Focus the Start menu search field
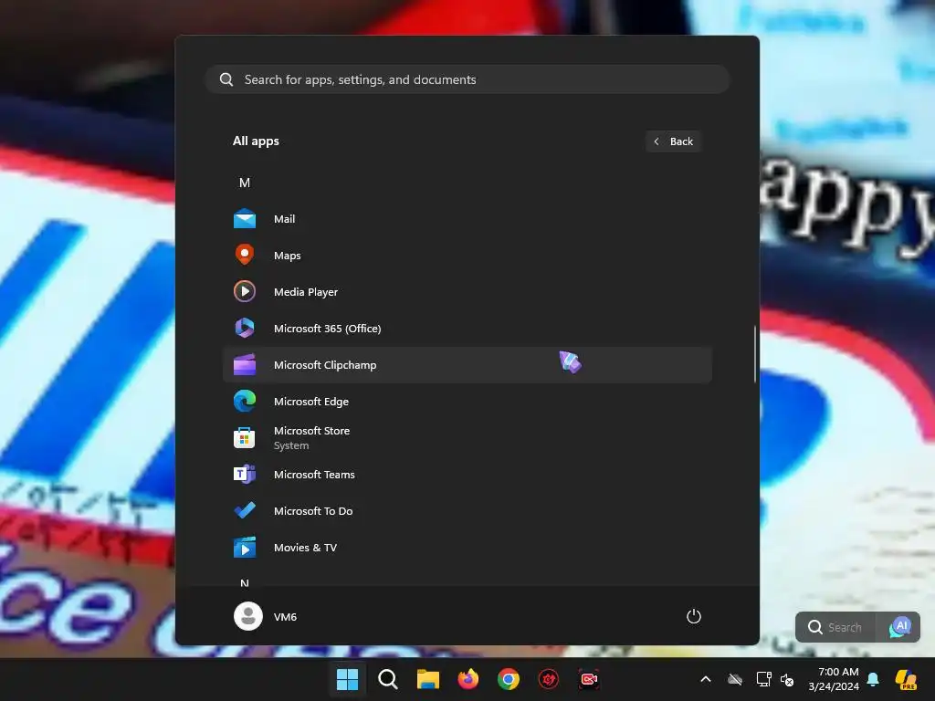Image resolution: width=935 pixels, height=701 pixels. tap(467, 79)
